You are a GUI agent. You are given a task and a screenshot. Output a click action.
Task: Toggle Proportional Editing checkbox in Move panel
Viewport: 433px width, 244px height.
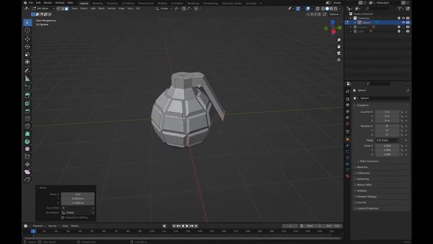(63, 218)
